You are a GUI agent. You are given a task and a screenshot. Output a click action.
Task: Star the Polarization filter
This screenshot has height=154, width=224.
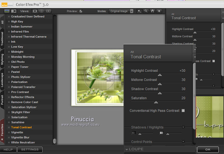(9, 82)
